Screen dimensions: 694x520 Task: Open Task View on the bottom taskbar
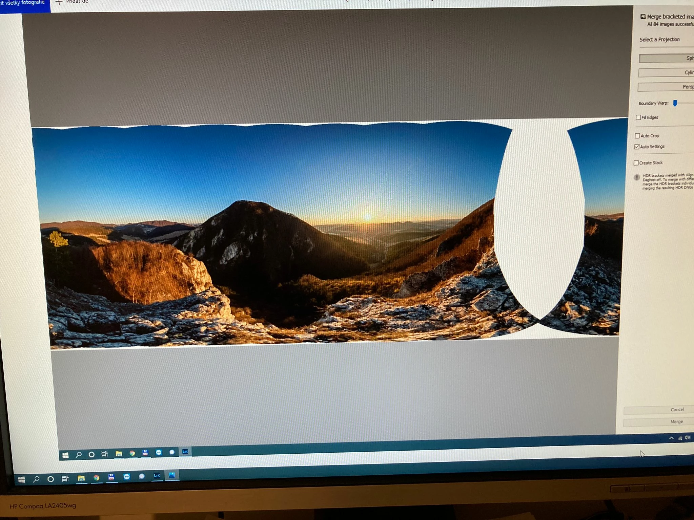tap(65, 478)
